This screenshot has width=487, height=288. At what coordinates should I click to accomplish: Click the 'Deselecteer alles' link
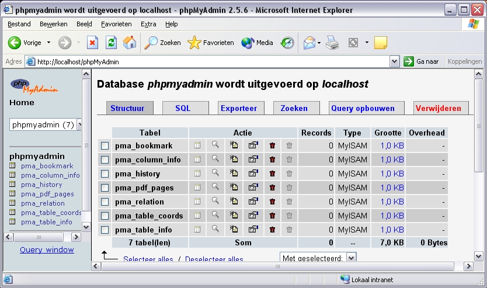pyautogui.click(x=214, y=258)
